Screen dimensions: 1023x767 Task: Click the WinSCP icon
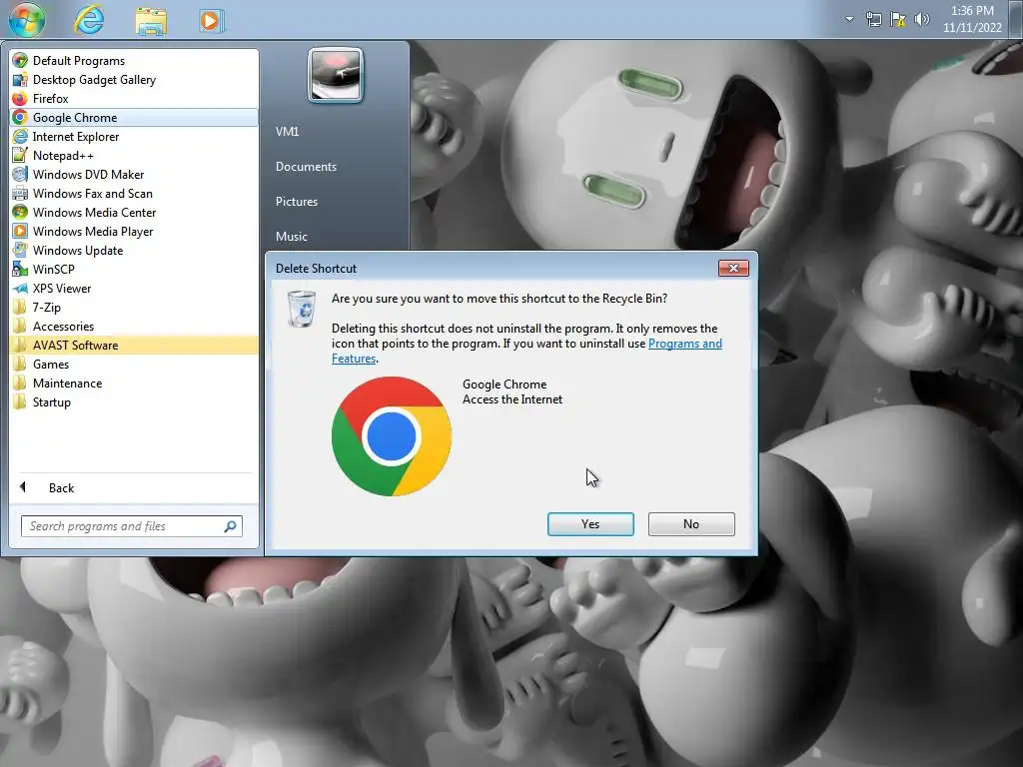coord(20,269)
